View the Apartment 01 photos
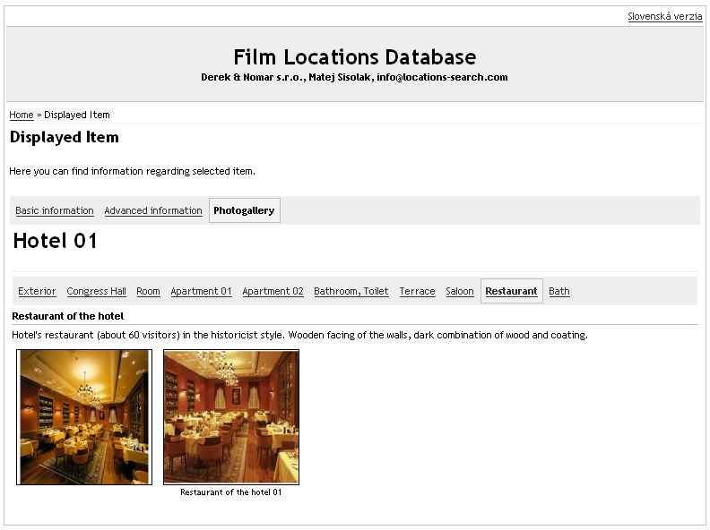 201,291
